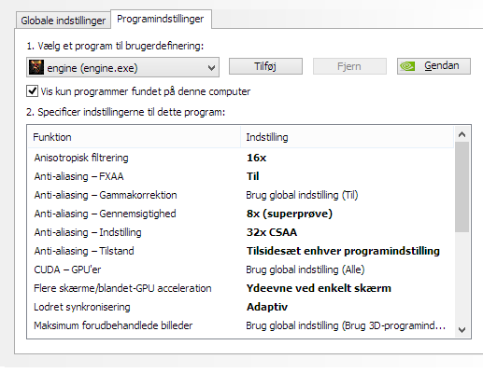Click the scrollbar down arrow
Screen dimensions: 483x373
coord(462,329)
